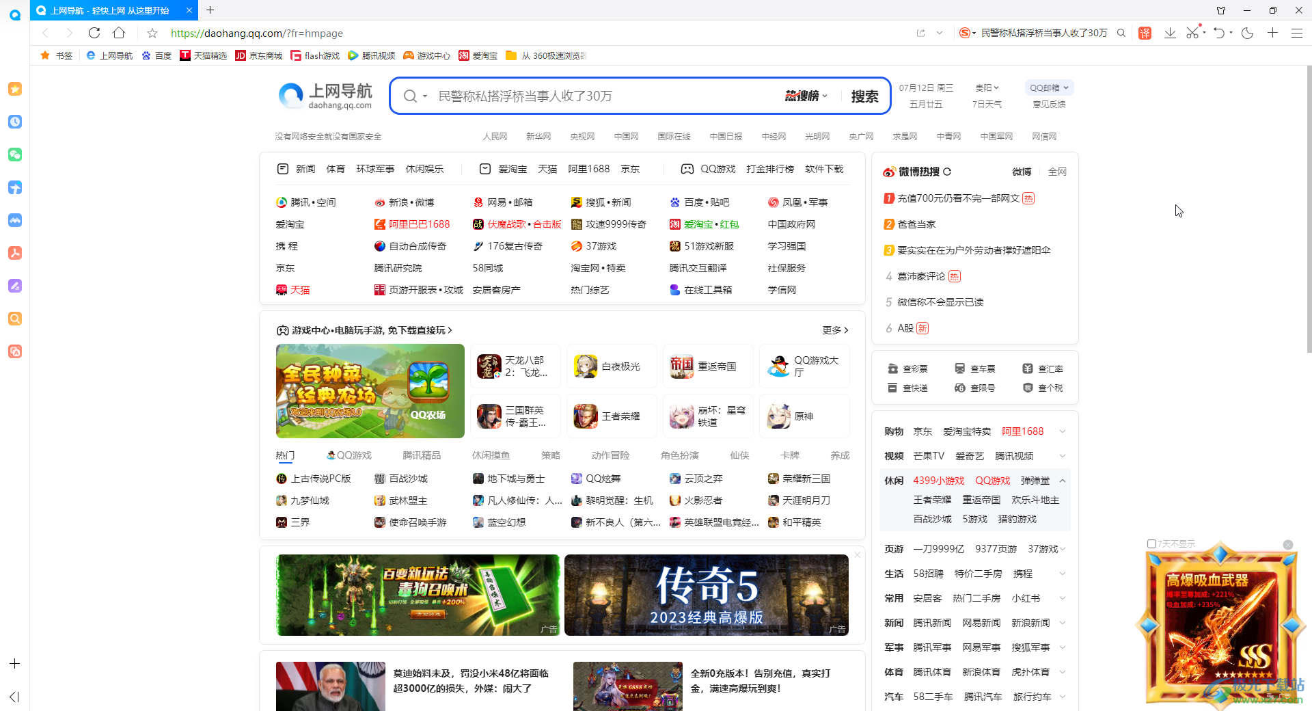The width and height of the screenshot is (1312, 711).
Task: Go to browser home page icon
Action: tap(119, 33)
